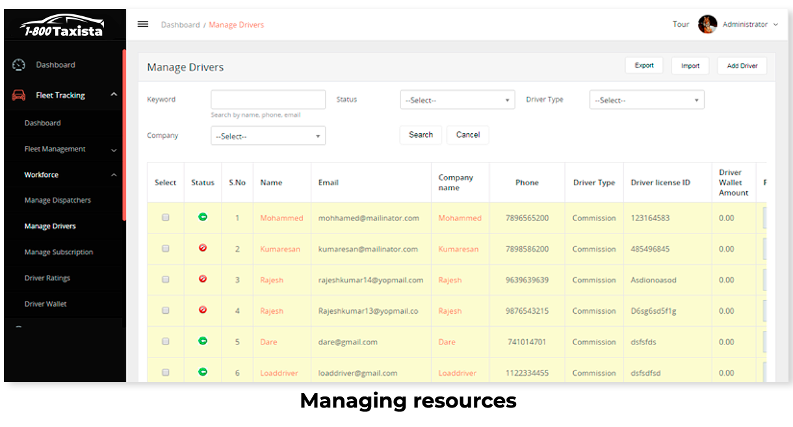Click green status icon for Dare
793x427 pixels.
point(203,341)
